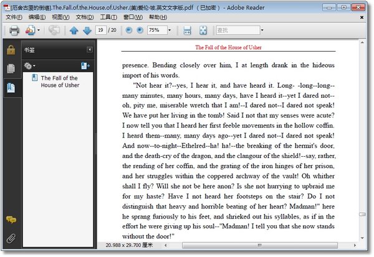Screen dimensions: 374x257
Task: Collapse the bookmarks panel with arrow button
Action: click(89, 50)
